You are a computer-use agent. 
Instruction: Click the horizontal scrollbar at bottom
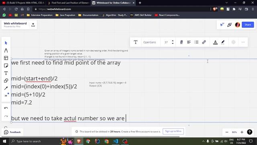90,137
